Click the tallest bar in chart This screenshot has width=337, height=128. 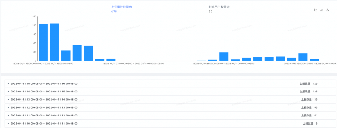[55, 42]
